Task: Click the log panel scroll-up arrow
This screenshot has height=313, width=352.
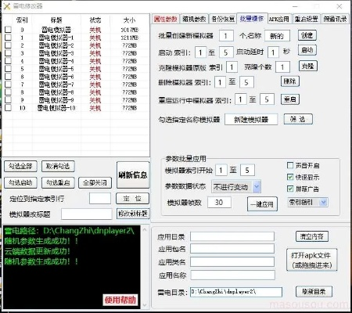Action: 145,229
